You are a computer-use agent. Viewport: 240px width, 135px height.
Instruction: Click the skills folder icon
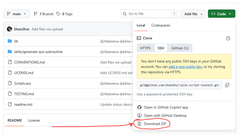click(x=10, y=51)
